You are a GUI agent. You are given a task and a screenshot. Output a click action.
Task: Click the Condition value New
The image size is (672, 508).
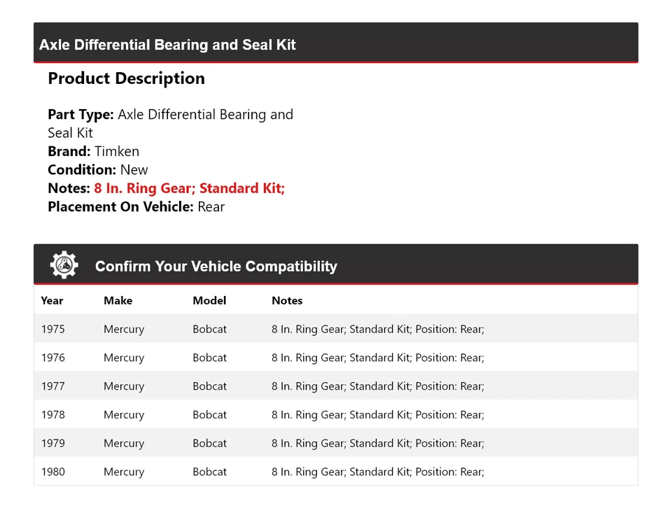coord(134,170)
